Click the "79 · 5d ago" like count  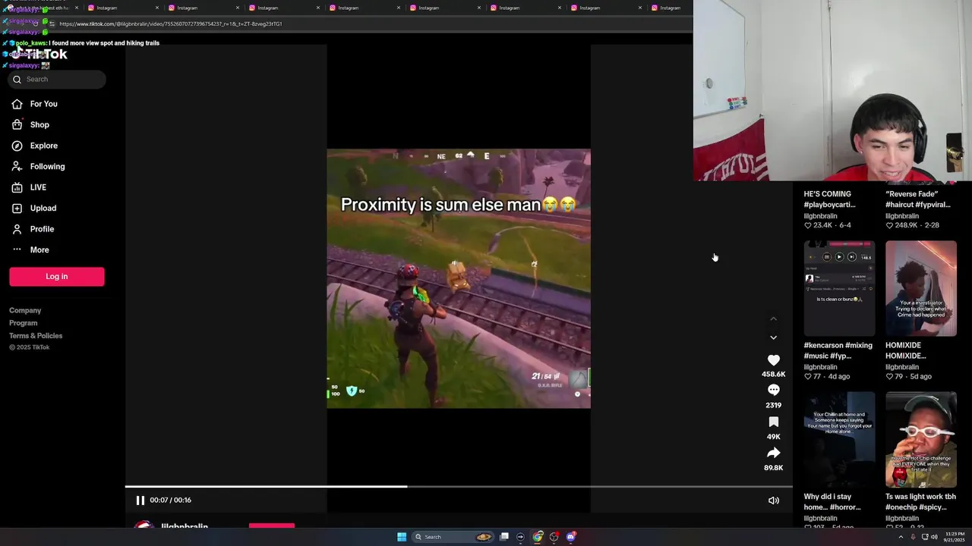coord(908,376)
